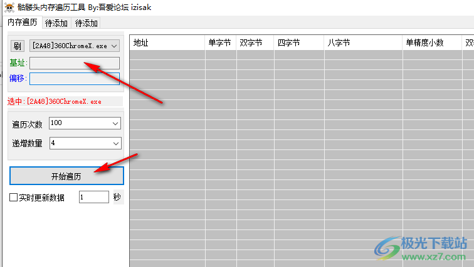Image resolution: width=474 pixels, height=267 pixels.
Task: Select the 八字节 column header
Action: click(x=364, y=43)
